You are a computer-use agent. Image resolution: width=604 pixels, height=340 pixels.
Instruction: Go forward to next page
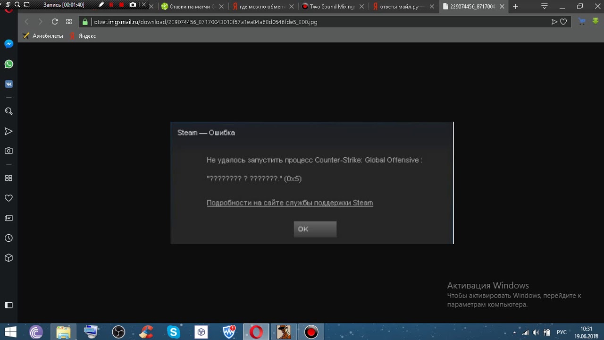(x=41, y=22)
